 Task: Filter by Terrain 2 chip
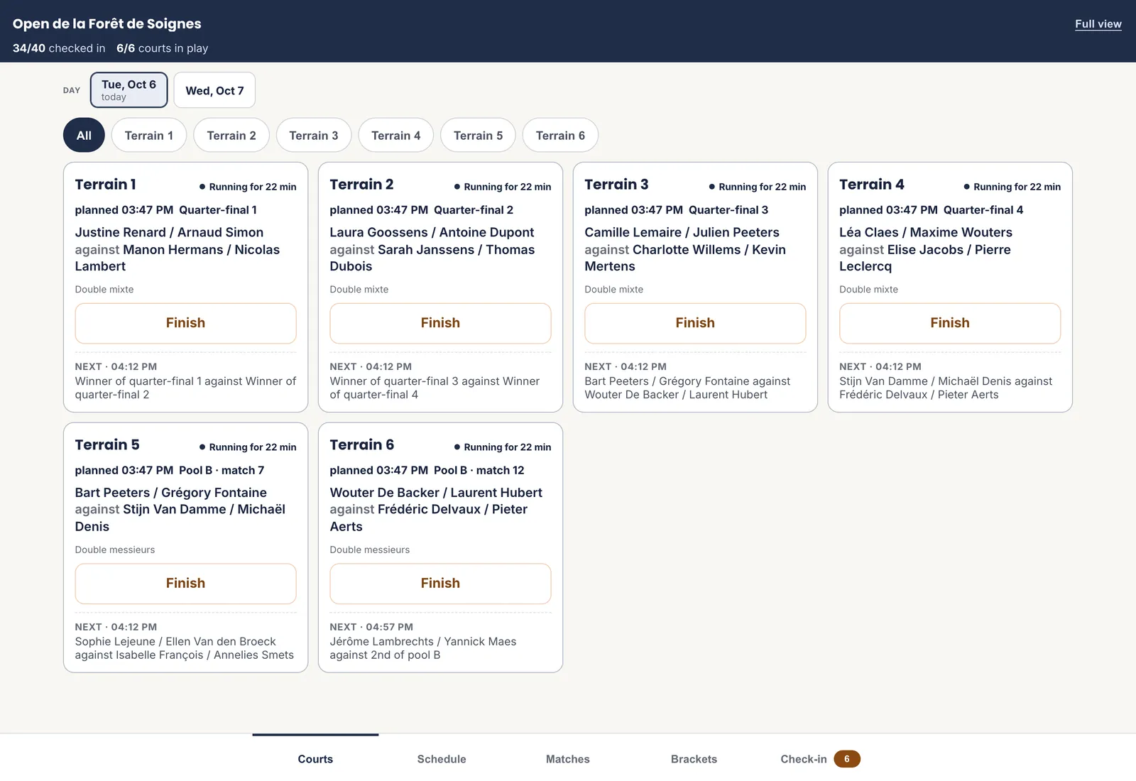[x=231, y=135]
